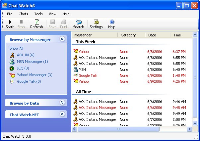
Task: Click the Google Talk sidebar icon
Action: coord(12,81)
